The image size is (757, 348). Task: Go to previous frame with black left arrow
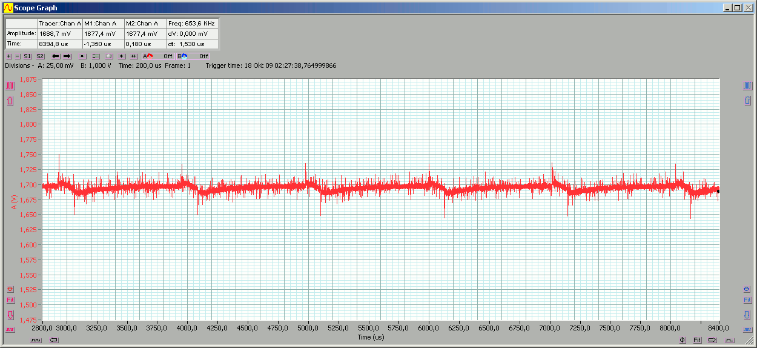click(x=56, y=56)
